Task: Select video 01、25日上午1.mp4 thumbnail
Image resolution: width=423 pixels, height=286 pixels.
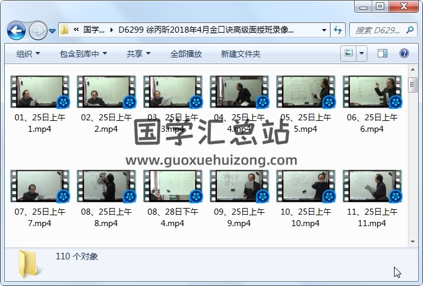Action: coord(40,92)
